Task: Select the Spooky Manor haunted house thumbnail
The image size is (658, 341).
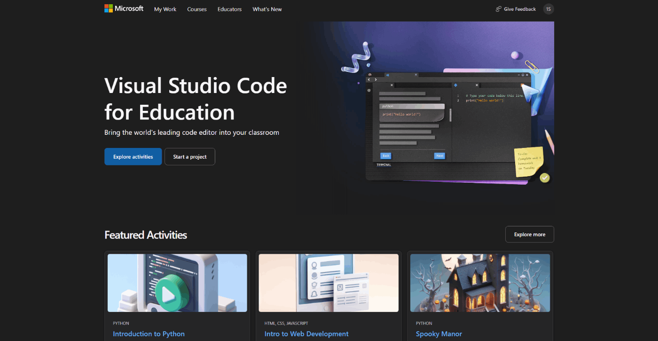Action: [480, 283]
